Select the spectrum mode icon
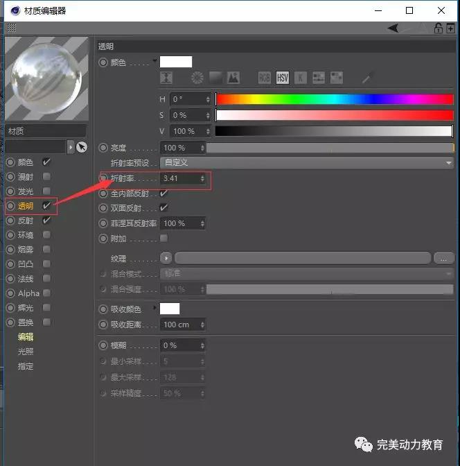Viewport: 460px width, 466px height. pos(215,78)
